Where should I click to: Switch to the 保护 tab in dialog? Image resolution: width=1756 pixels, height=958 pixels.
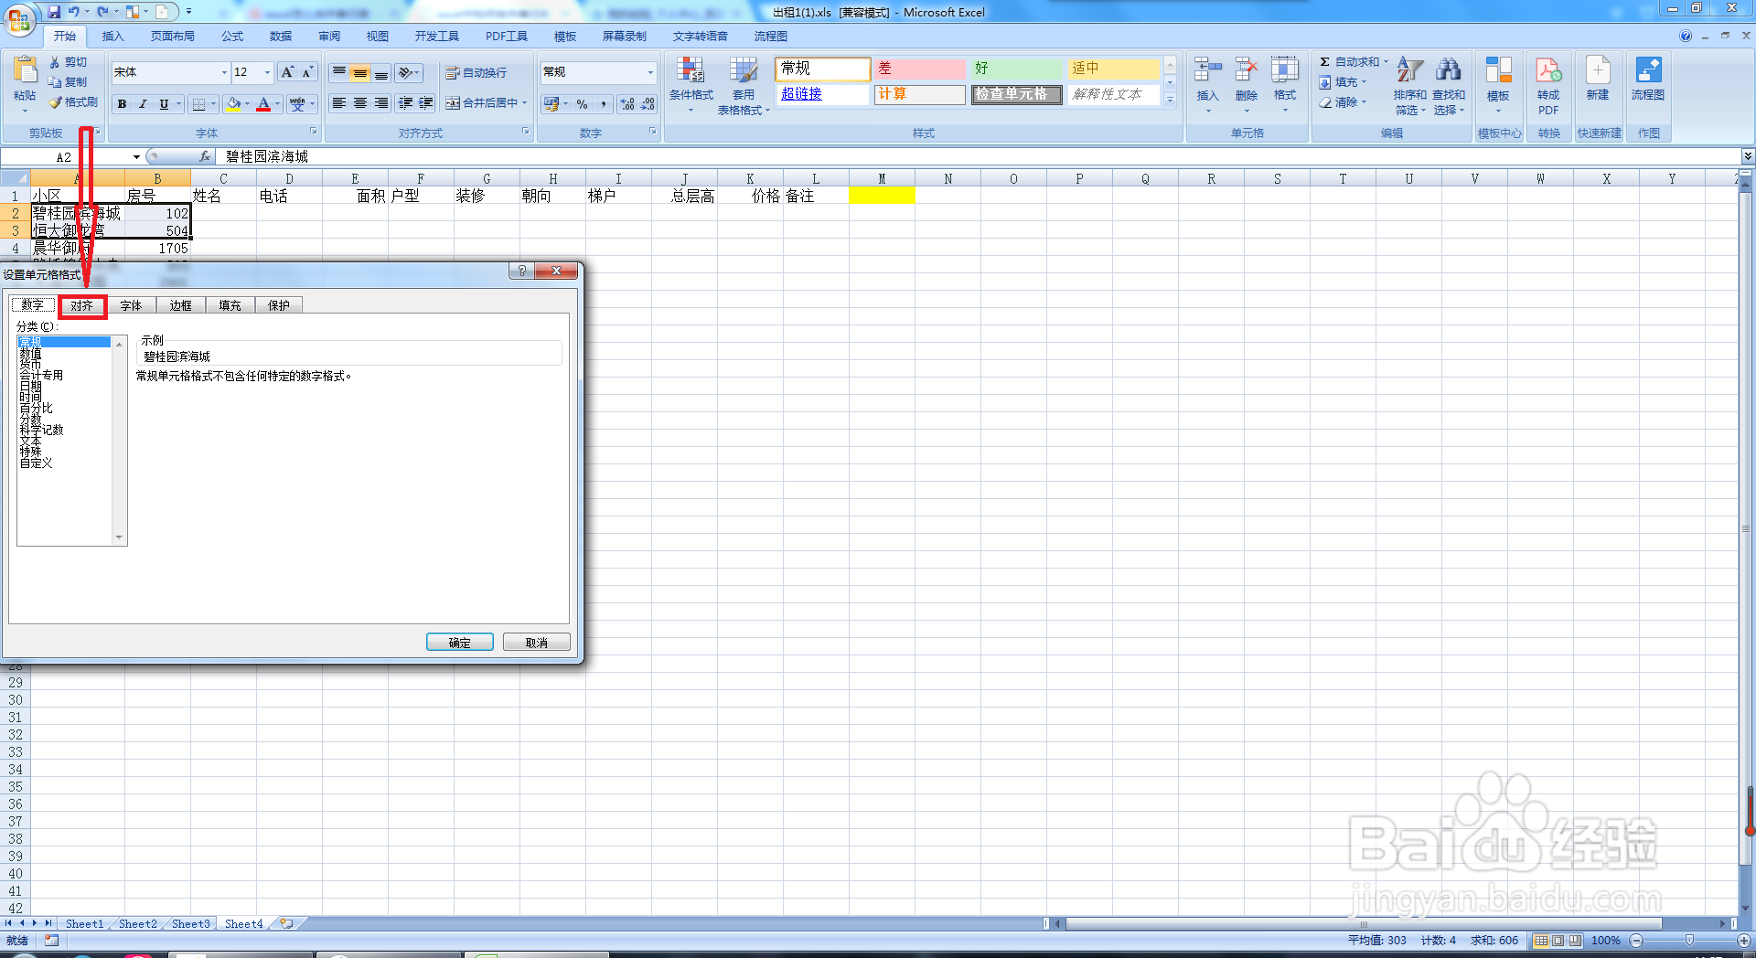tap(279, 306)
